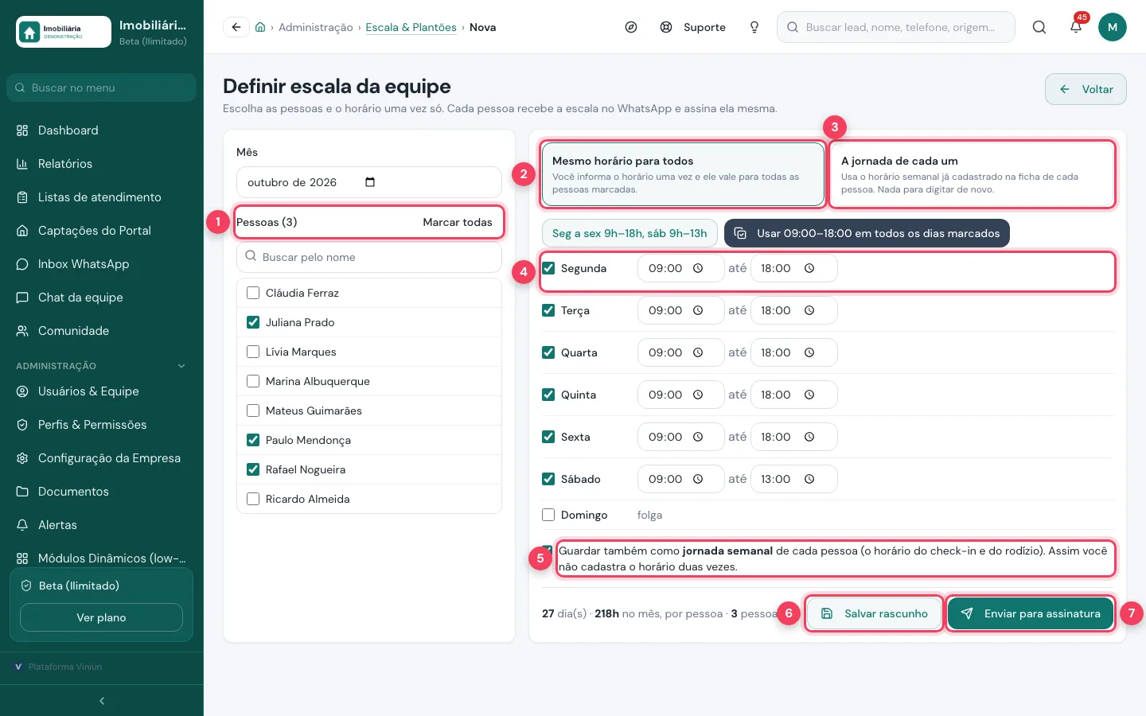Open Documentos in sidebar
1146x716 pixels.
(102, 492)
